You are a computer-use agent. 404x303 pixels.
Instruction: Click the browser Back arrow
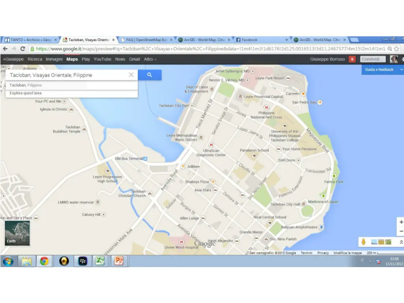pos(6,49)
